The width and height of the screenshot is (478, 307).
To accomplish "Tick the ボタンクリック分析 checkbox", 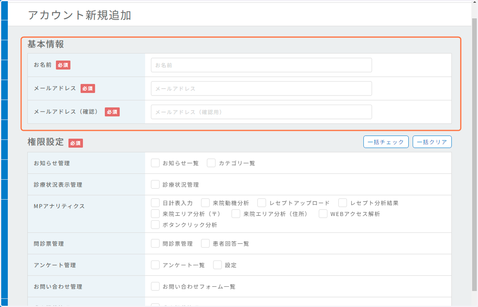I will coord(155,225).
